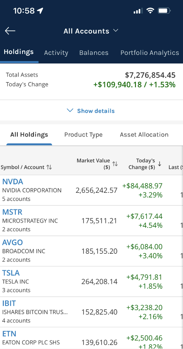This screenshot has height=349, width=183.
Task: Open the AVGO symbol link
Action: click(x=12, y=243)
